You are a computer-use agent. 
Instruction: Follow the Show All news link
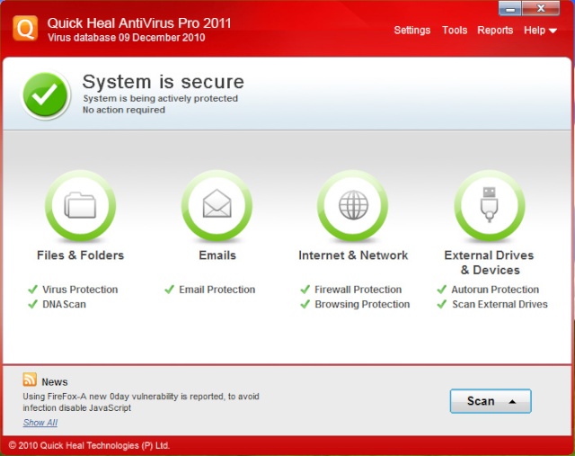tap(40, 423)
